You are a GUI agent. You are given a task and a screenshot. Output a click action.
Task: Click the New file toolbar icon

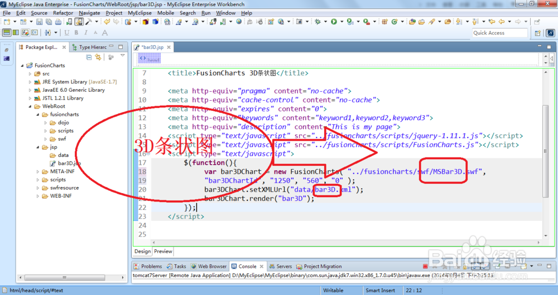point(7,22)
